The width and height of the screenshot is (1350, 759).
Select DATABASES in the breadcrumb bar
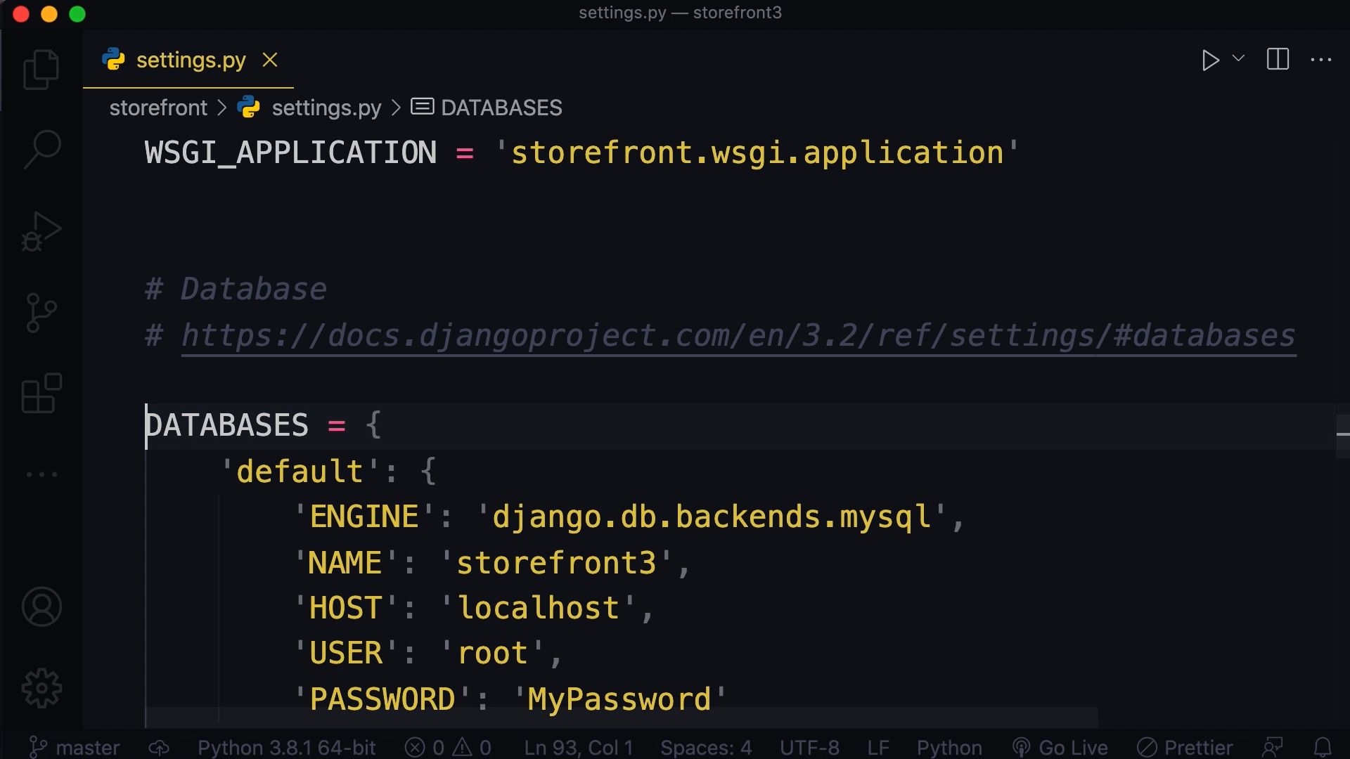pyautogui.click(x=501, y=107)
